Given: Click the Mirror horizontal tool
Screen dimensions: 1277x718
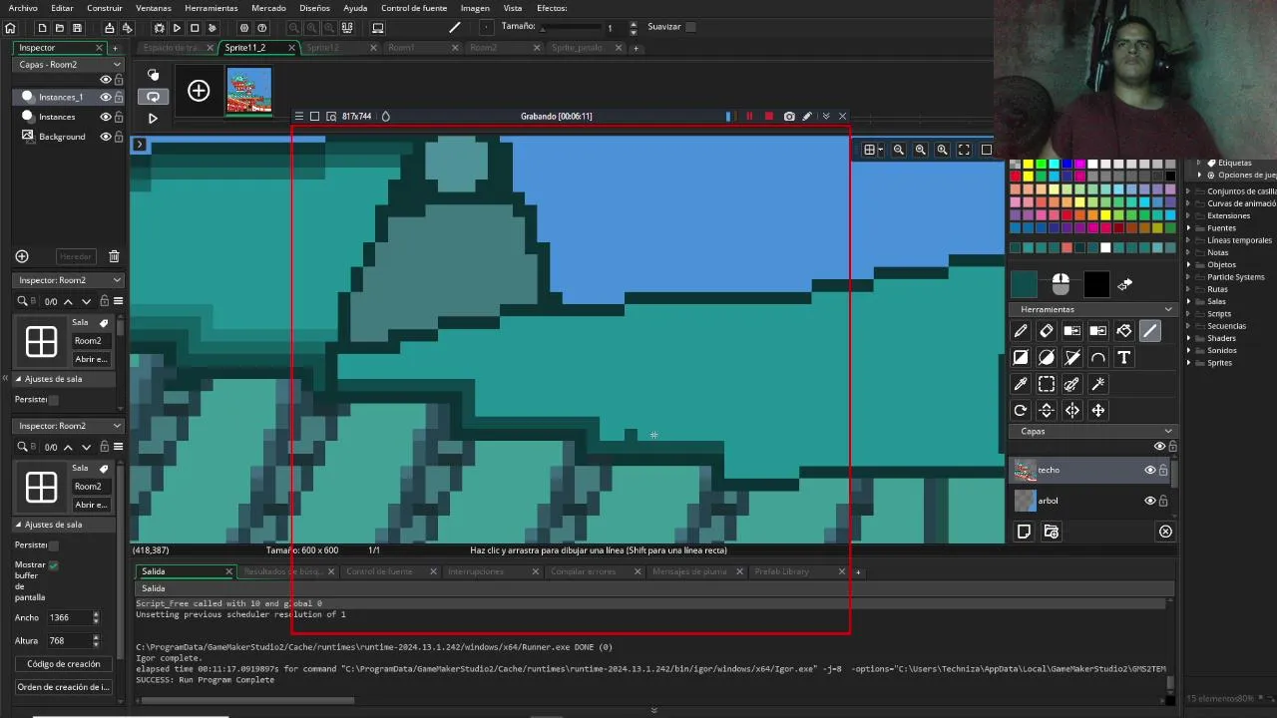Looking at the screenshot, I should coord(1072,410).
